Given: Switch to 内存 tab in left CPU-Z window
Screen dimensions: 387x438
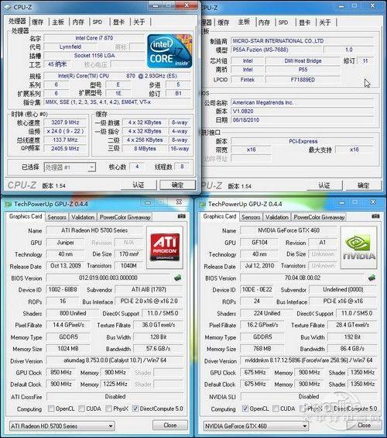Looking at the screenshot, I should point(78,22).
